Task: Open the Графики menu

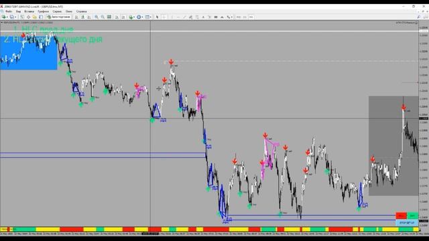Action: click(43, 11)
